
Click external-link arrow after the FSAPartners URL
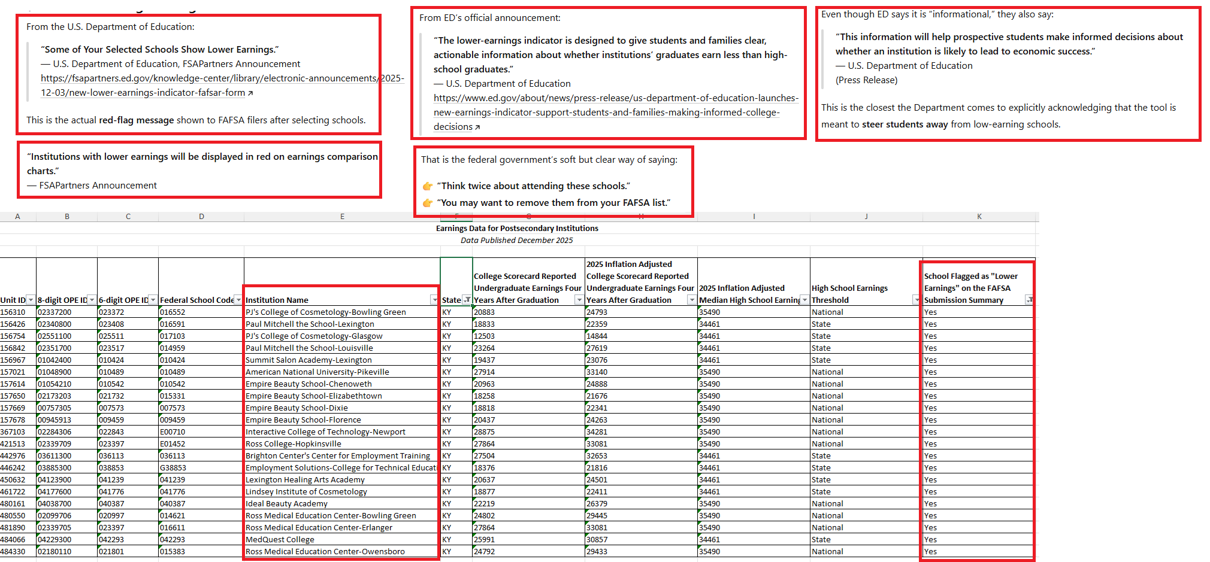250,93
